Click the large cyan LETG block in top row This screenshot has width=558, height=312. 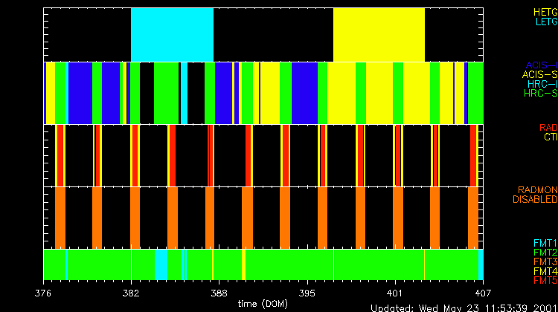click(172, 35)
